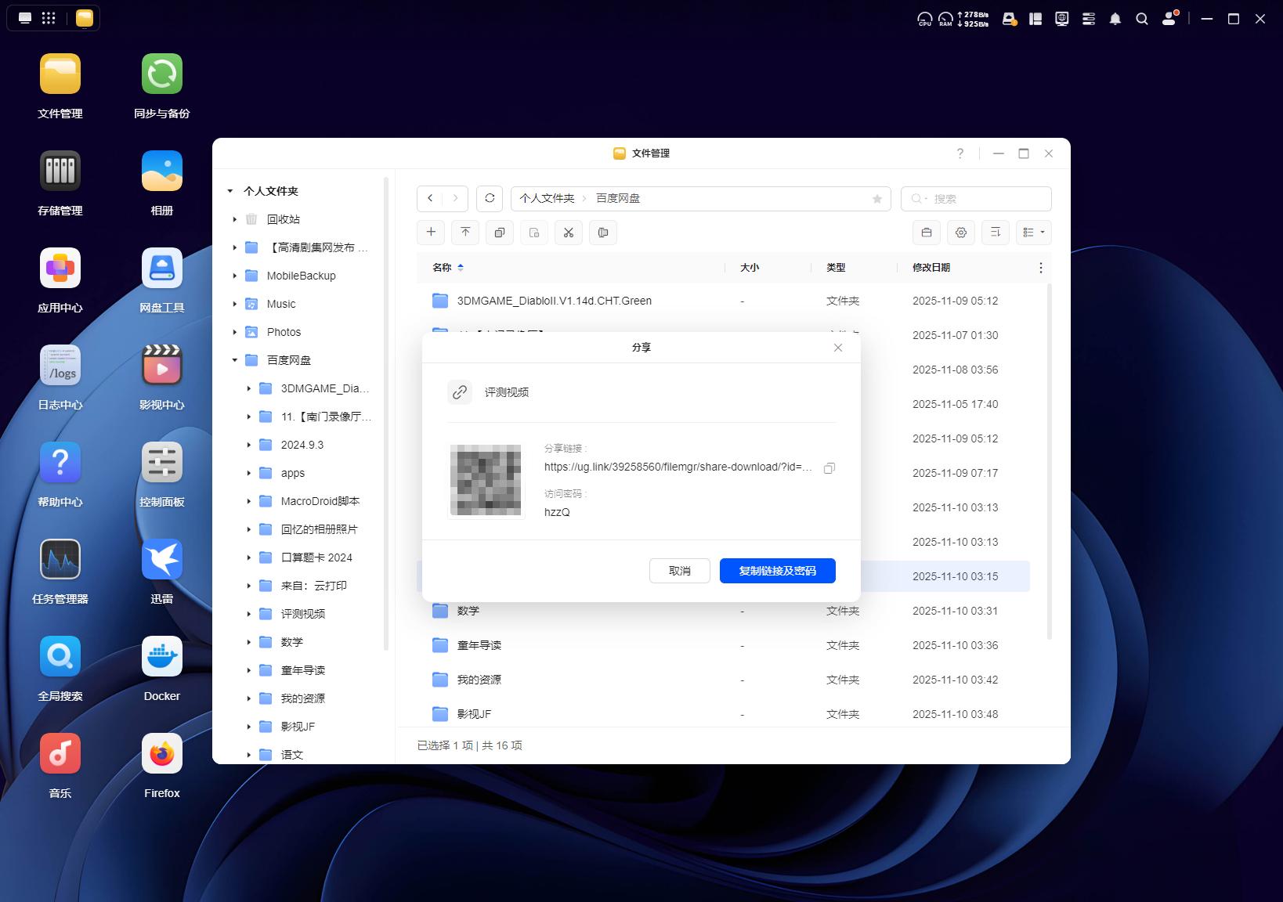Open the global search magnifier in the top bar
The width and height of the screenshot is (1283, 902).
1142,19
